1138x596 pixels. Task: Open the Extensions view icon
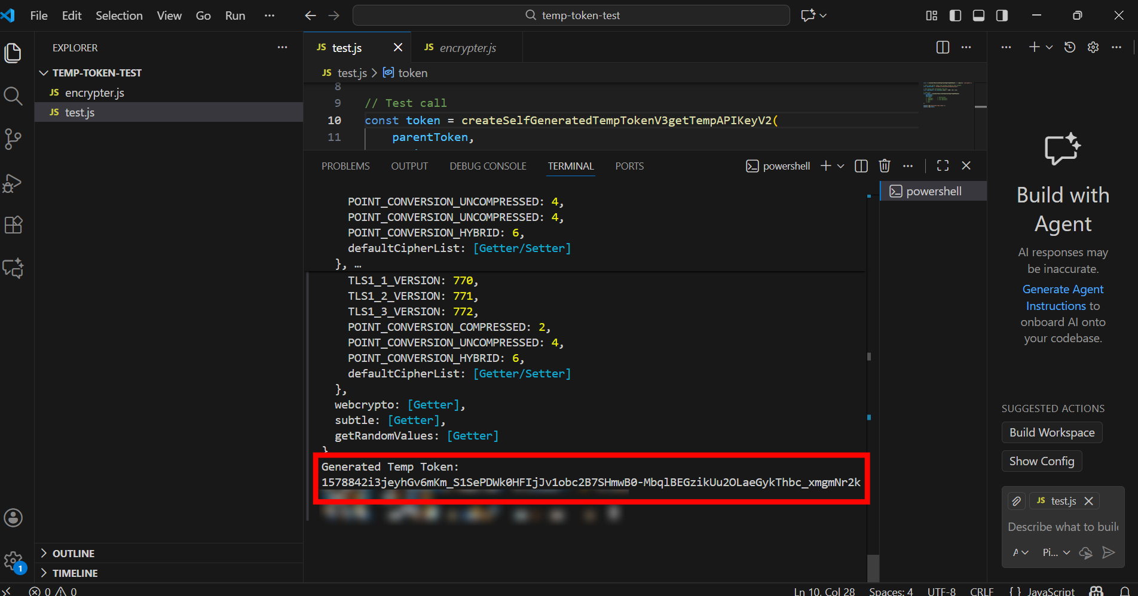tap(13, 225)
